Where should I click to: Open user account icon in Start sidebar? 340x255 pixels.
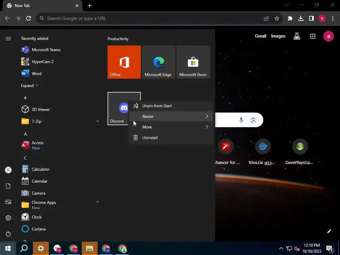click(8, 170)
